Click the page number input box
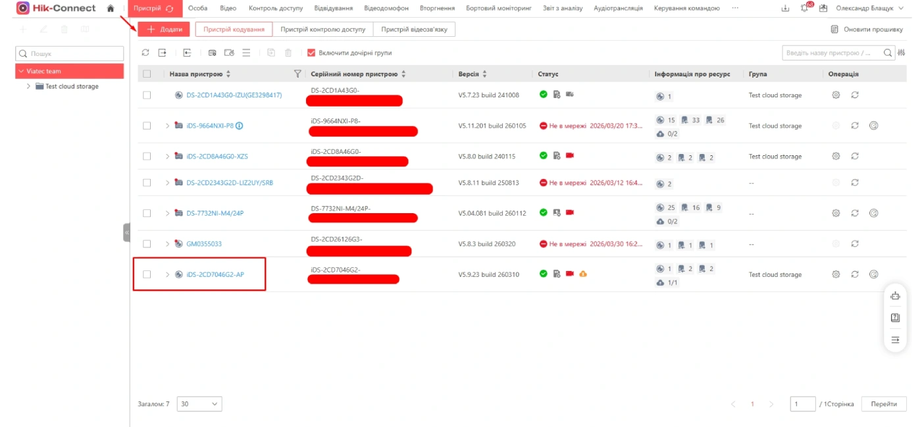The height and width of the screenshot is (427, 924). pyautogui.click(x=802, y=404)
